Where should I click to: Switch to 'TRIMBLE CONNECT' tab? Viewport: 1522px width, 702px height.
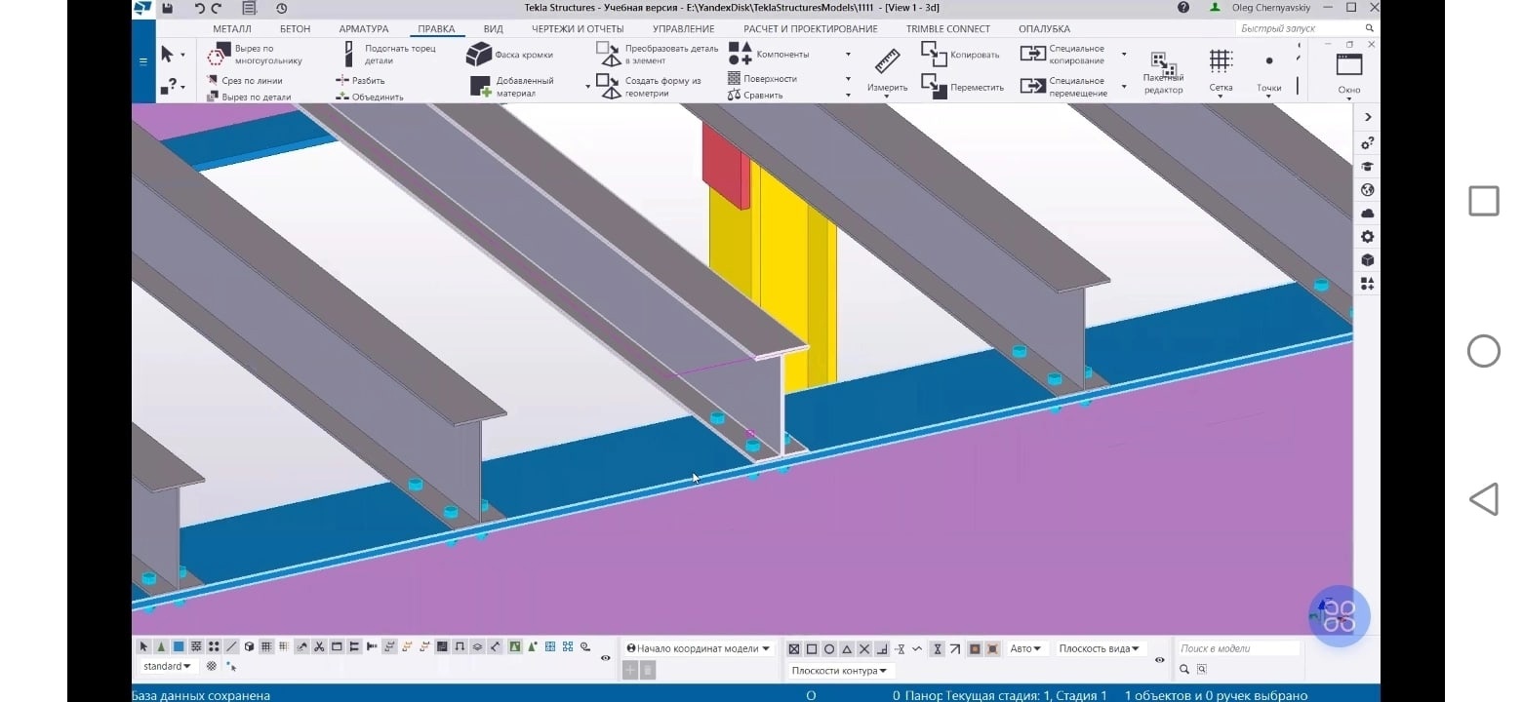[x=947, y=29]
